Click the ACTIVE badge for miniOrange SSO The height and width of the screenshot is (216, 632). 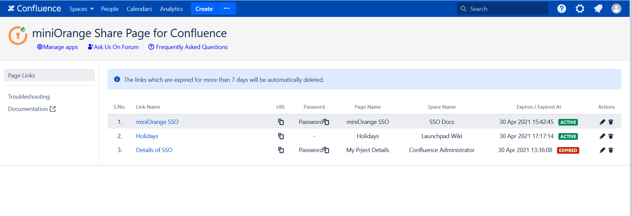point(568,122)
